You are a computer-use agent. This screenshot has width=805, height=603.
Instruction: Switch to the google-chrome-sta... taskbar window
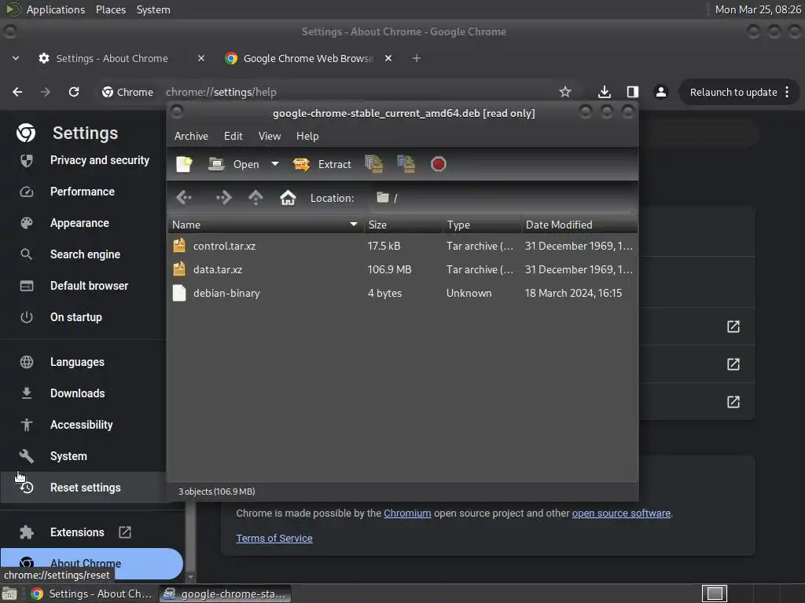[x=226, y=594]
